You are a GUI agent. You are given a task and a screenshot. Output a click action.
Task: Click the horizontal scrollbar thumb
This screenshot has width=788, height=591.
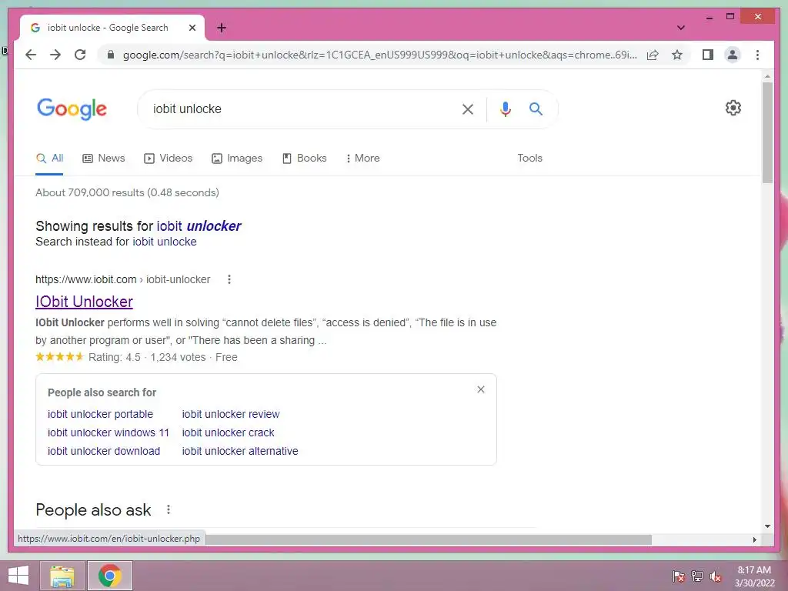[428, 539]
